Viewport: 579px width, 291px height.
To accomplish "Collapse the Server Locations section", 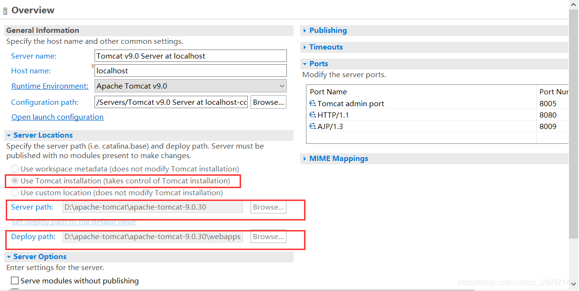I will pyautogui.click(x=9, y=135).
